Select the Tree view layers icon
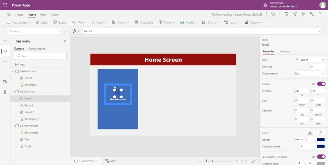Image resolution: width=328 pixels, height=165 pixels. point(5,51)
